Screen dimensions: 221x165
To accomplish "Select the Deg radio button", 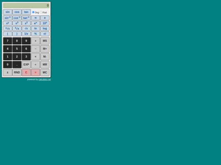I will coord(33,12).
